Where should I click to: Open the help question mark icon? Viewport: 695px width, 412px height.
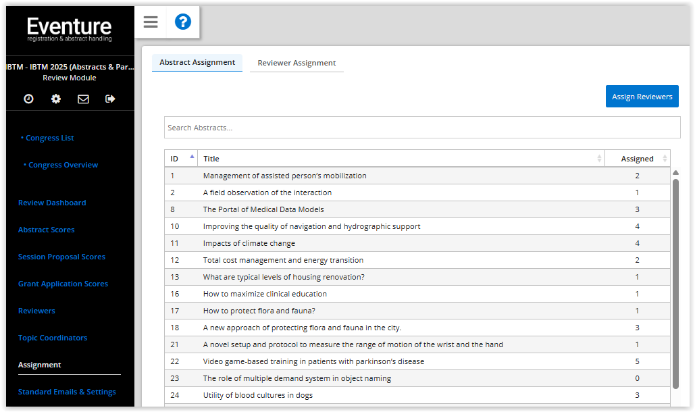pos(182,22)
